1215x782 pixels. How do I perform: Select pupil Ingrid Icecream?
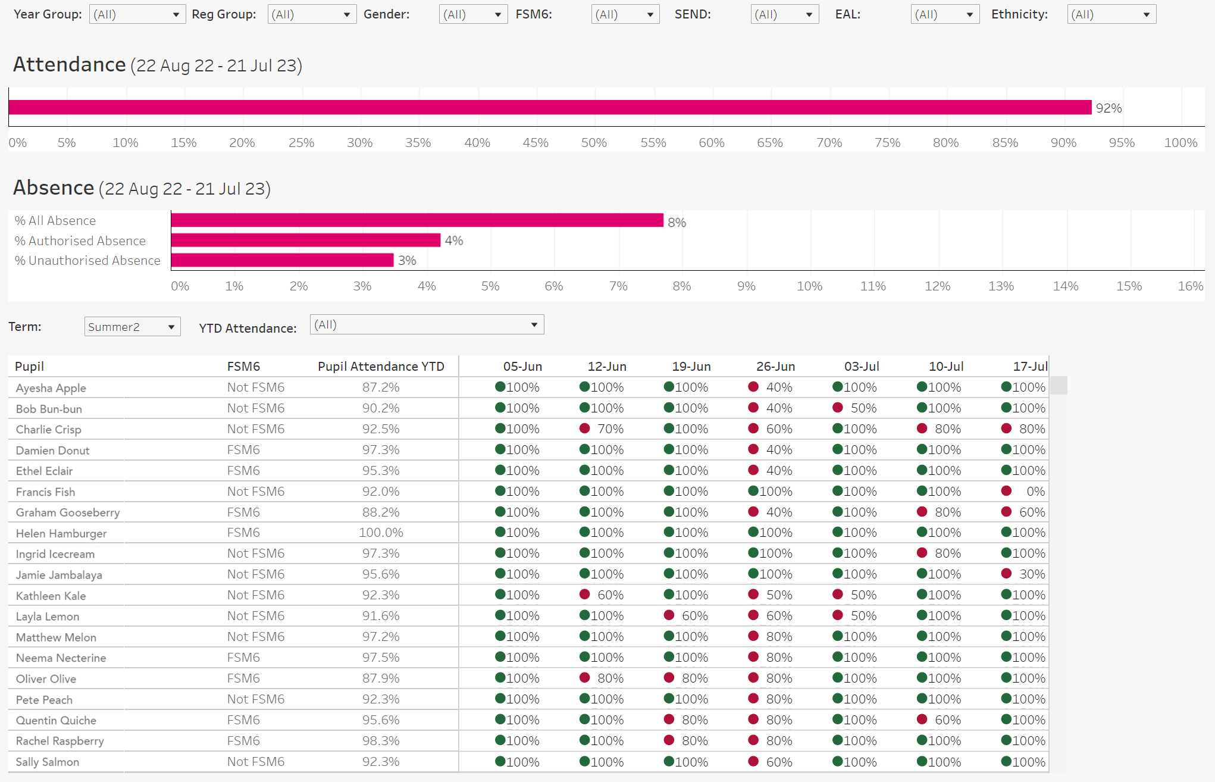55,554
